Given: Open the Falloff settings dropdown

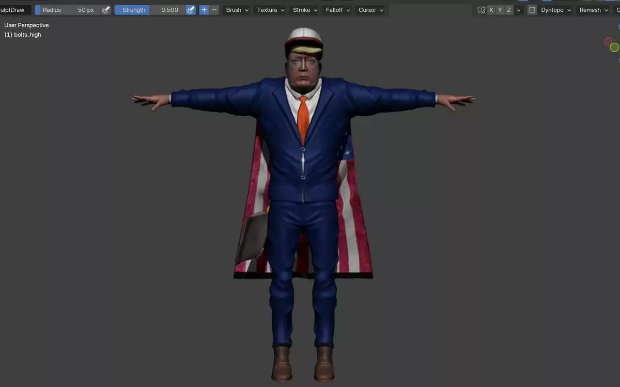Looking at the screenshot, I should tap(338, 10).
